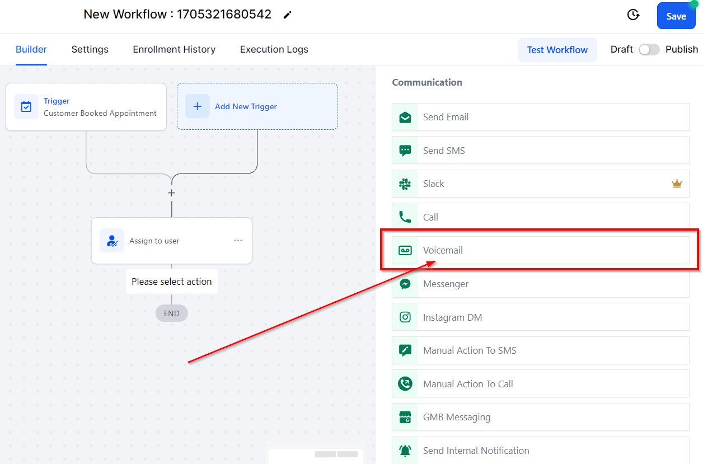The image size is (703, 464).
Task: Click the Assign to user person icon
Action: pos(112,241)
